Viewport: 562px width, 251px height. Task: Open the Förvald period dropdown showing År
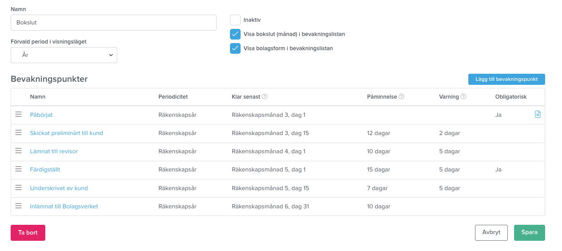64,55
